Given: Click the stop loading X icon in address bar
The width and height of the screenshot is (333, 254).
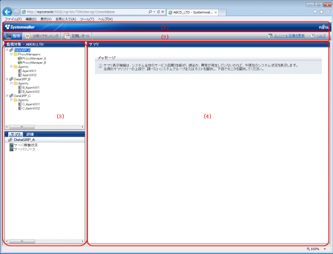Looking at the screenshot, I should click(x=163, y=12).
